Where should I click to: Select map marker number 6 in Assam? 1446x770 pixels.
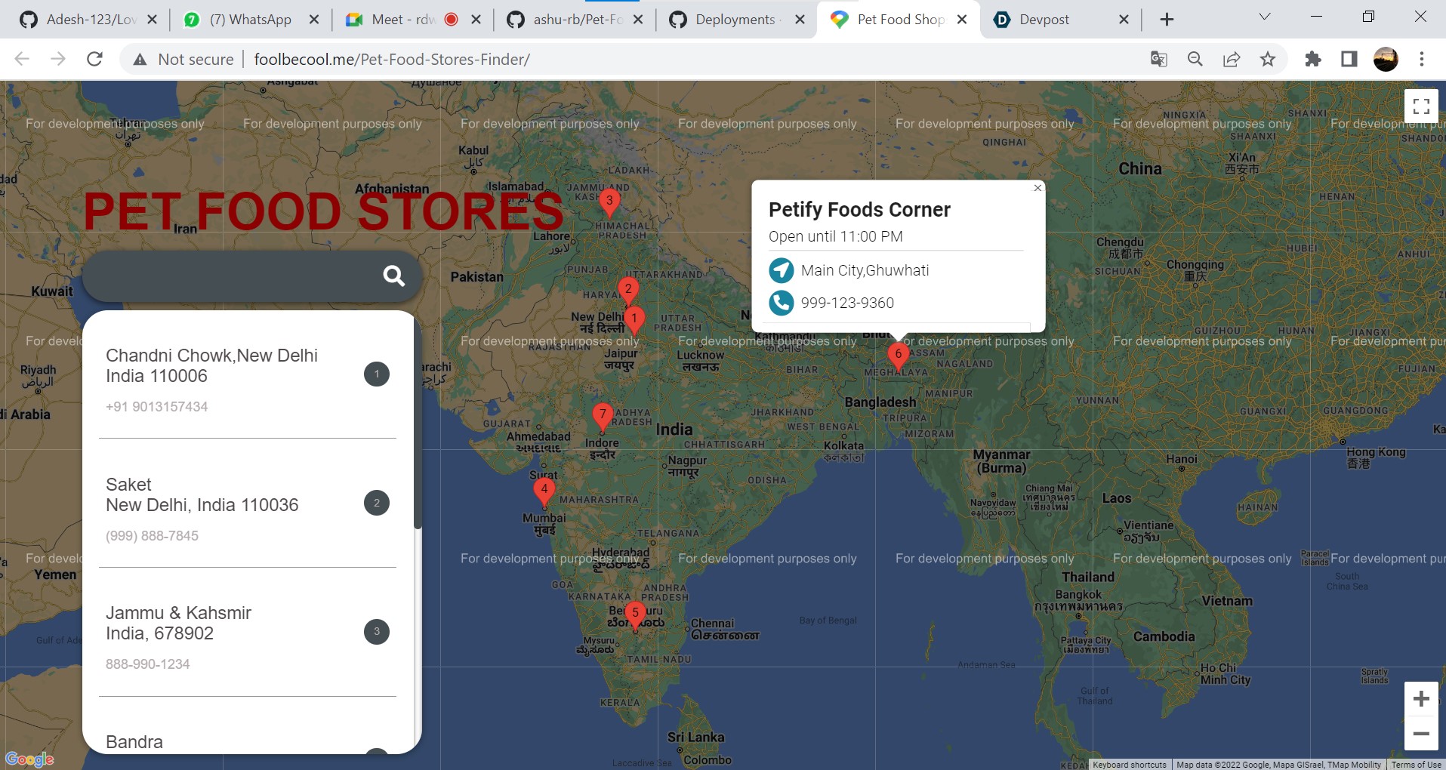898,356
